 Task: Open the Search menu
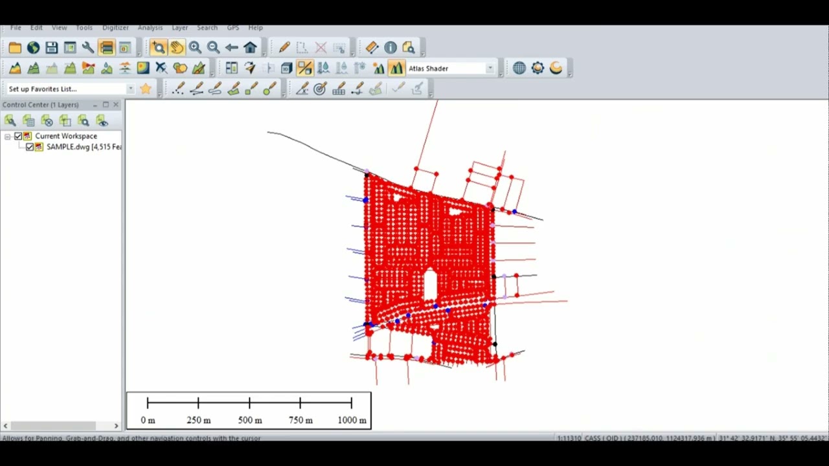tap(207, 28)
